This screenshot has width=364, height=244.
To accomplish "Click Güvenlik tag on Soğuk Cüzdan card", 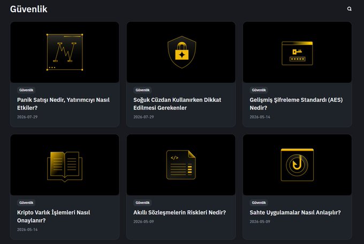I will coord(142,90).
